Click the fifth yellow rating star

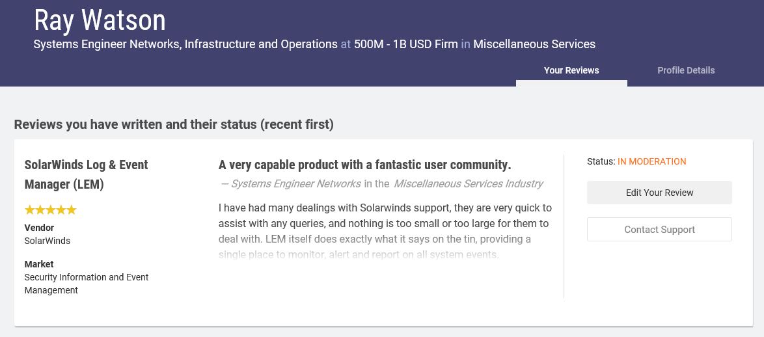coord(72,209)
